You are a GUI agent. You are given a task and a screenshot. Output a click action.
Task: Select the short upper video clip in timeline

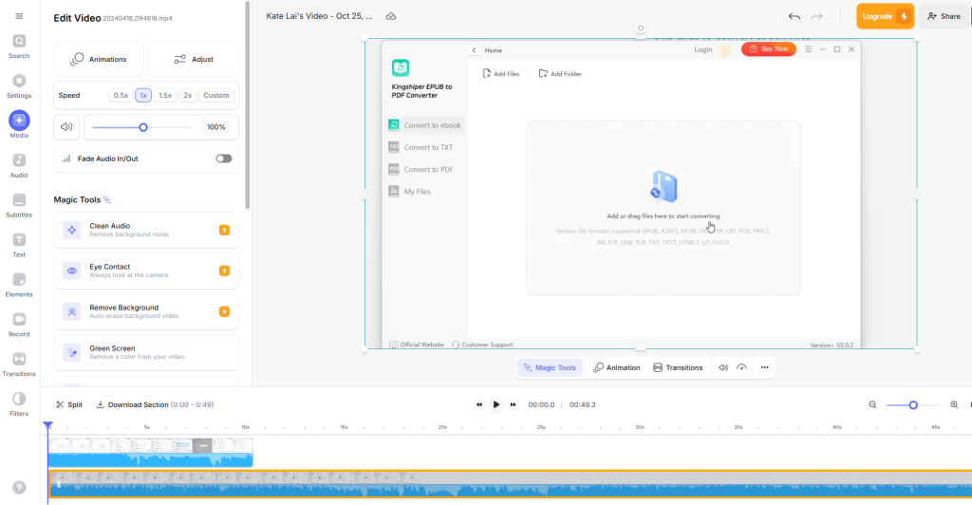pyautogui.click(x=151, y=453)
